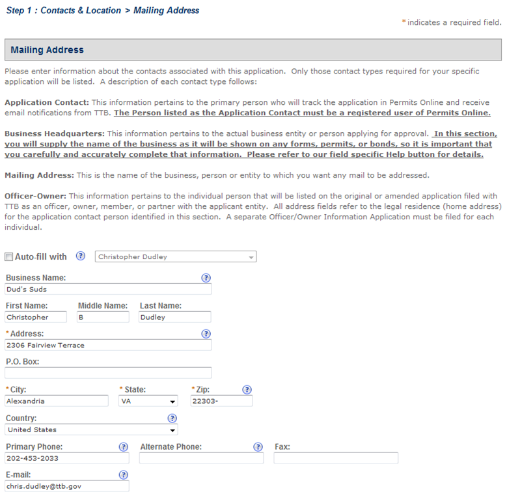The image size is (520, 496).
Task: Click Primary Phone help icon
Action: point(124,447)
